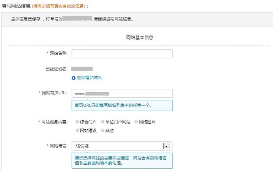The image size is (273, 171).
Task: Open the 继续增加域名 link
Action: click(89, 78)
